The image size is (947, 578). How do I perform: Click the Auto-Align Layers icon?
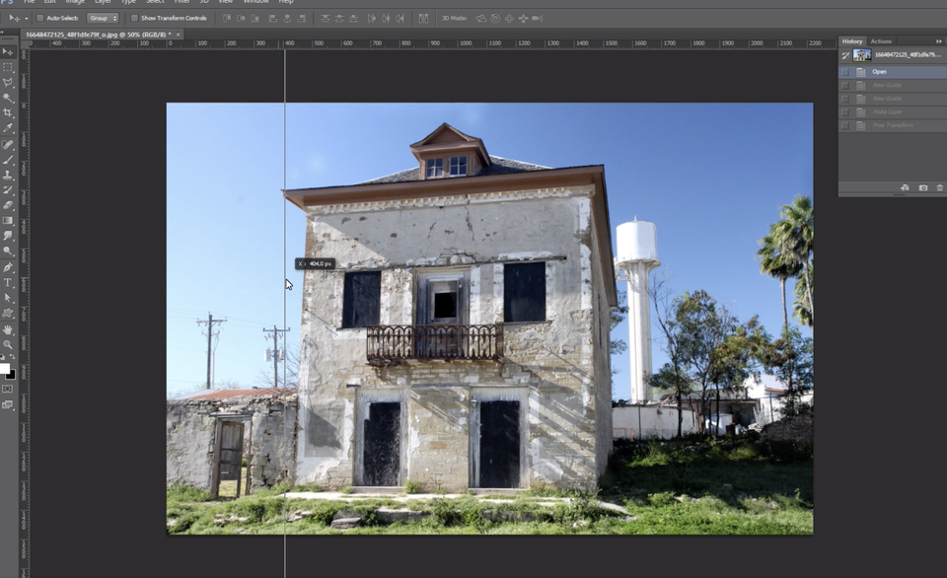coord(424,18)
